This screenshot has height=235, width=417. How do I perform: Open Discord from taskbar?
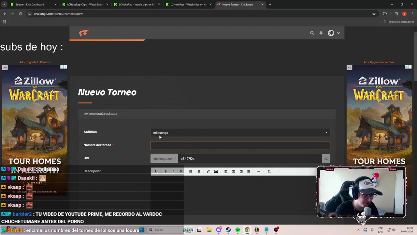coord(219,230)
